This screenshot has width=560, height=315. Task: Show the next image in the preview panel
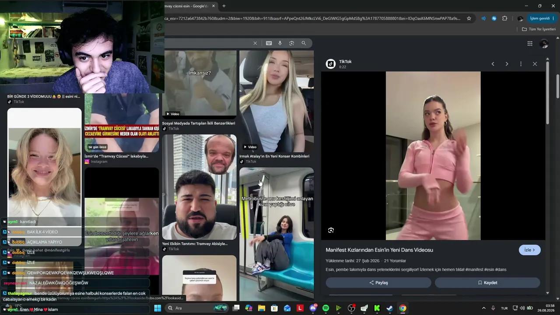click(507, 64)
